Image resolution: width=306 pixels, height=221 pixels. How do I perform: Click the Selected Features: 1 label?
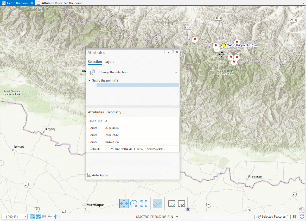tap(275, 217)
